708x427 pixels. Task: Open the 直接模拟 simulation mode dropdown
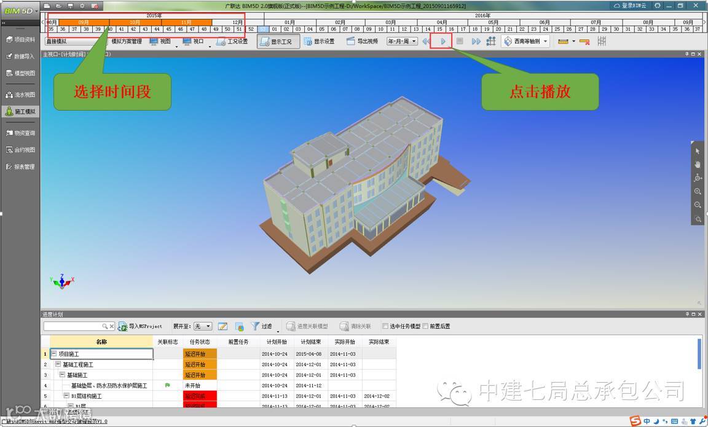74,41
